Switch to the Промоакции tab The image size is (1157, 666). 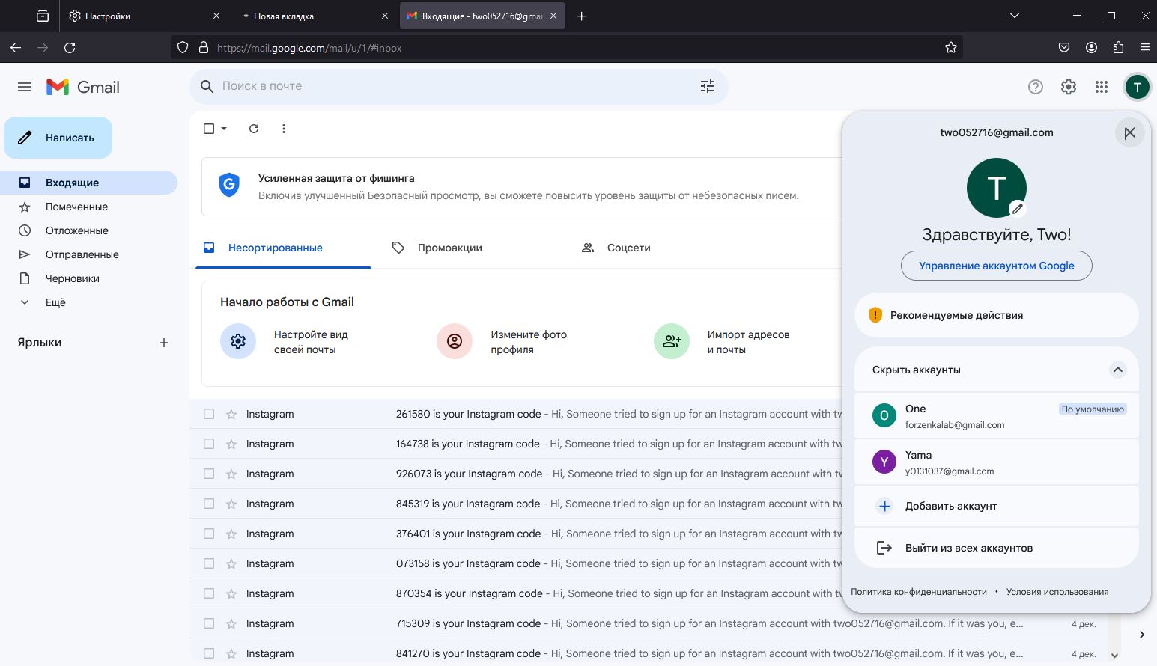click(449, 248)
